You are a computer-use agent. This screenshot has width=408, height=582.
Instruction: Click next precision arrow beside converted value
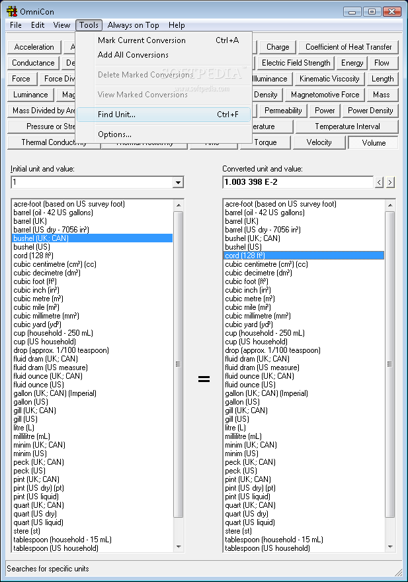(x=390, y=182)
